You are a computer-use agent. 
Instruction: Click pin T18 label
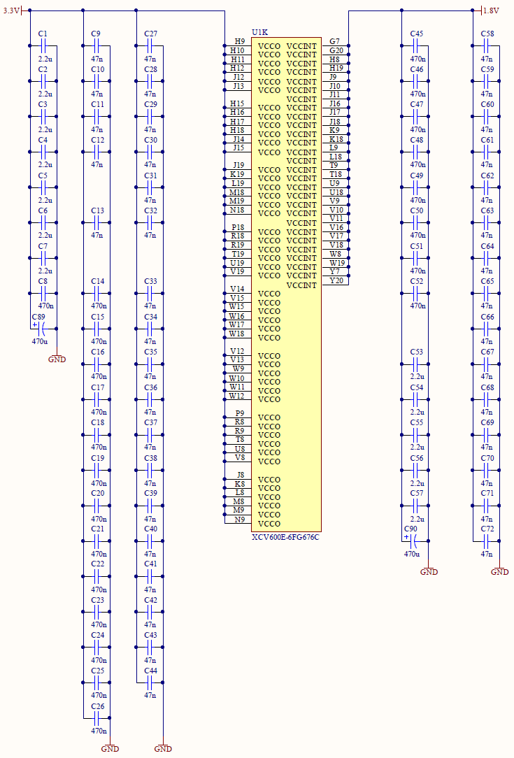[336, 174]
